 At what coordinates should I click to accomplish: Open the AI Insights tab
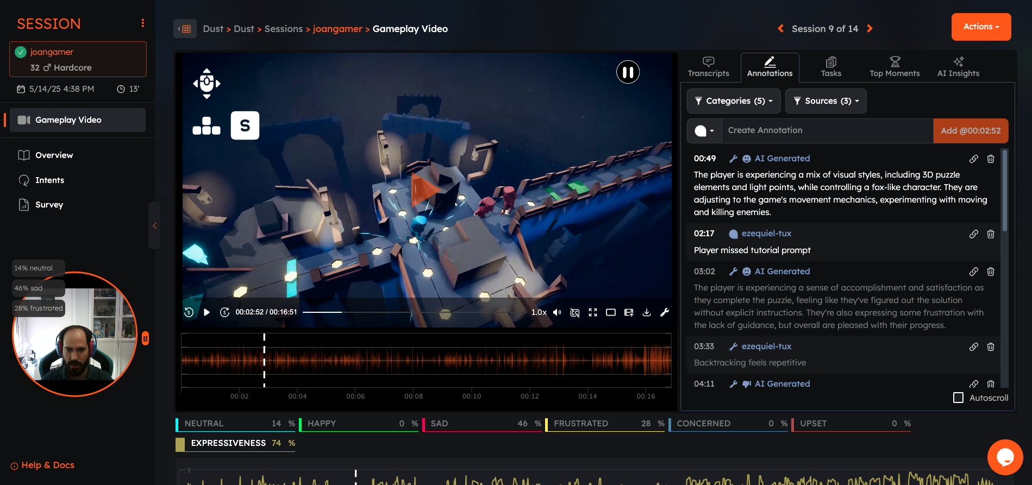[958, 67]
